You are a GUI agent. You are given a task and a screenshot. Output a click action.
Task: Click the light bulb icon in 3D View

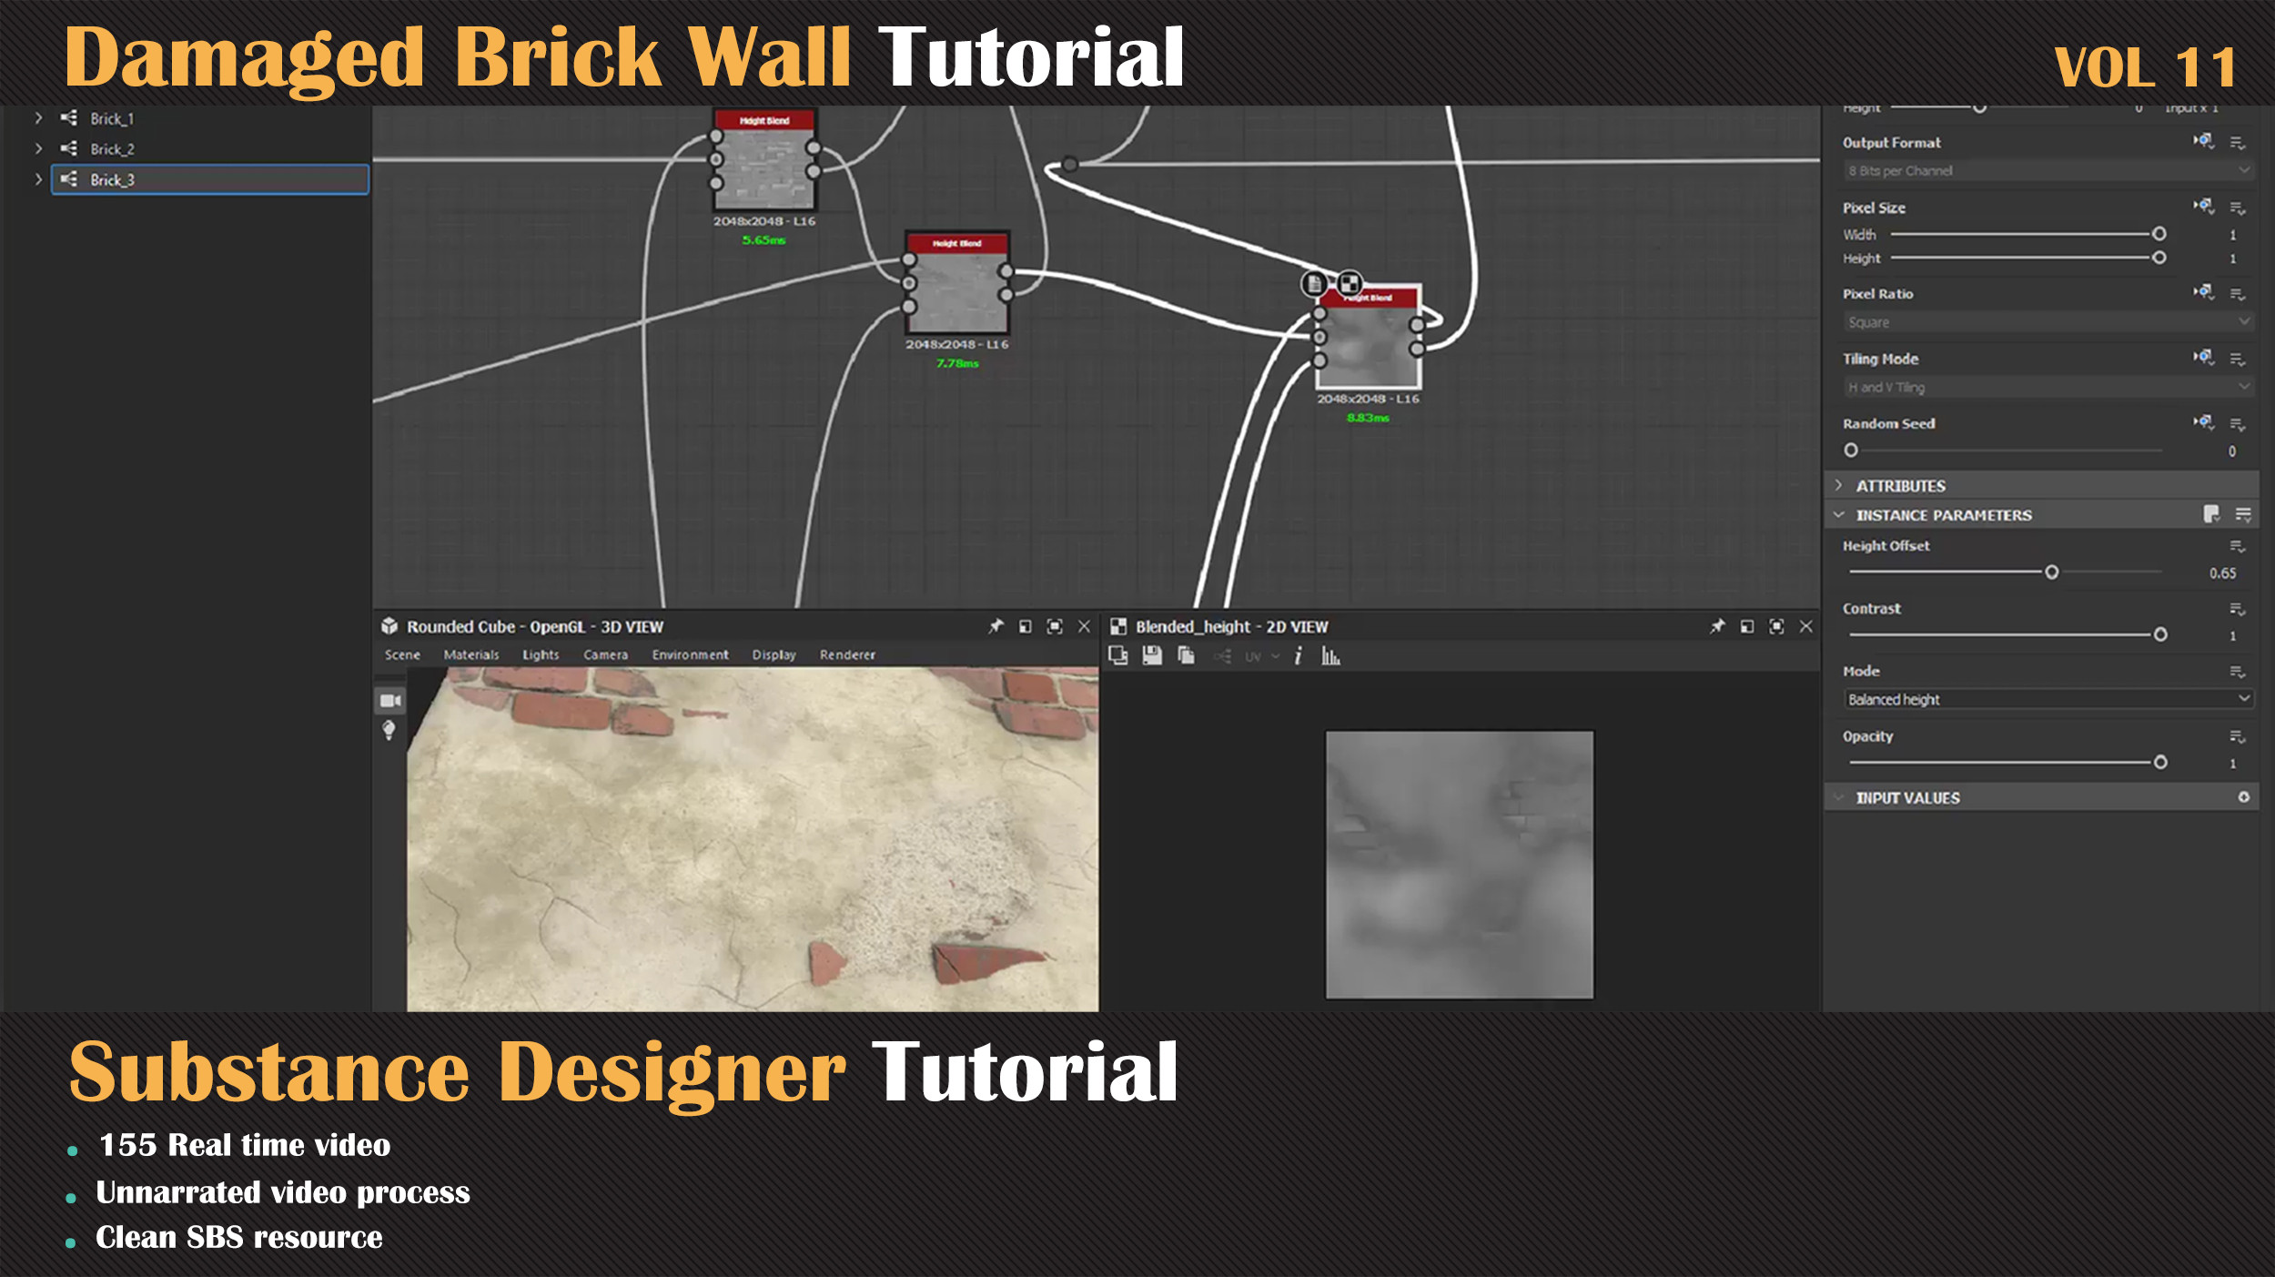(x=389, y=730)
